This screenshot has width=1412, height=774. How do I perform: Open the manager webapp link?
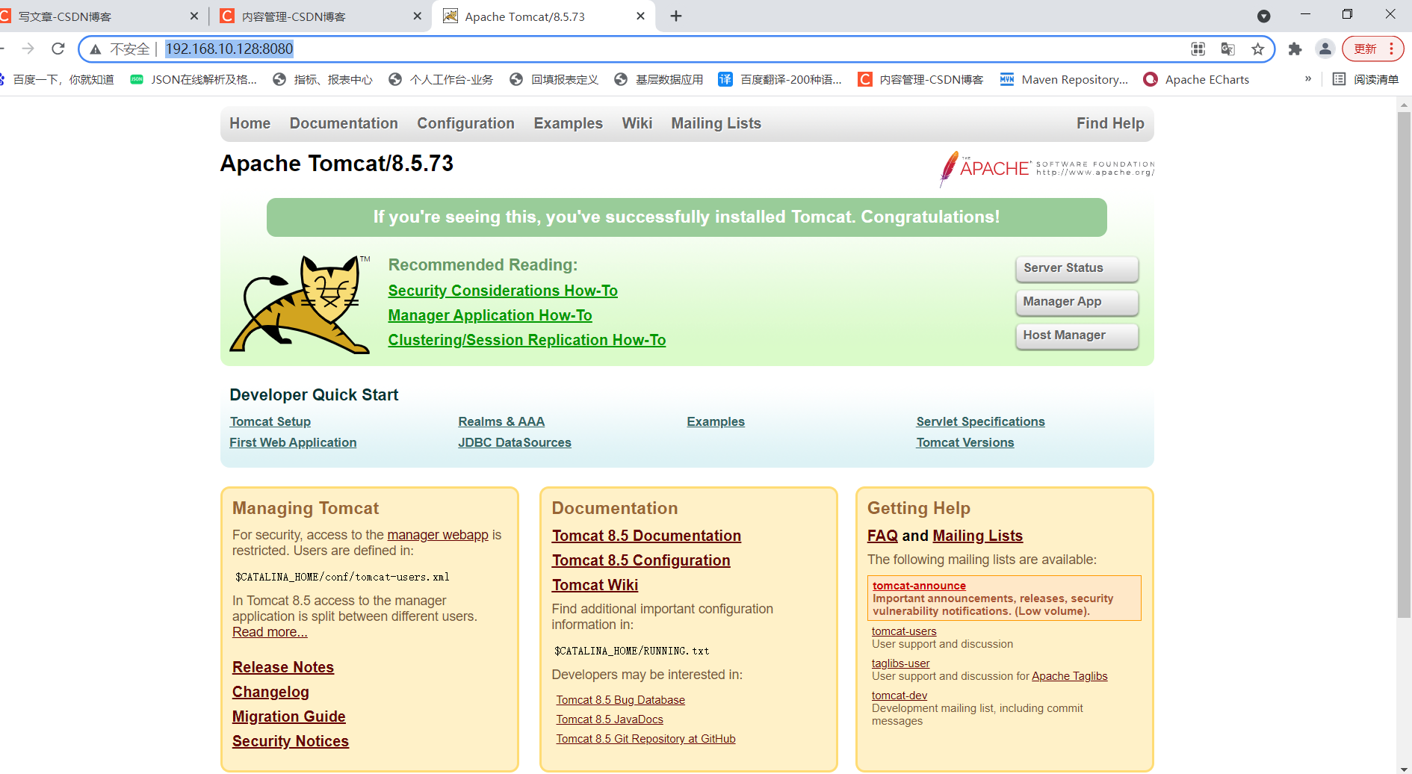click(x=438, y=535)
